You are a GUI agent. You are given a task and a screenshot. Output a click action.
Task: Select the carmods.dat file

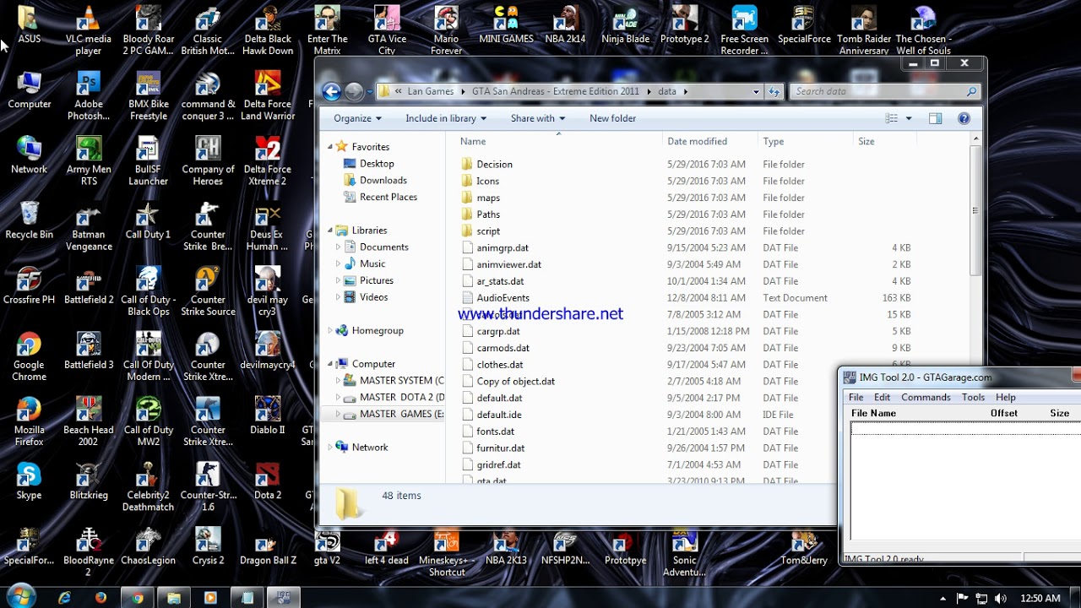point(502,348)
